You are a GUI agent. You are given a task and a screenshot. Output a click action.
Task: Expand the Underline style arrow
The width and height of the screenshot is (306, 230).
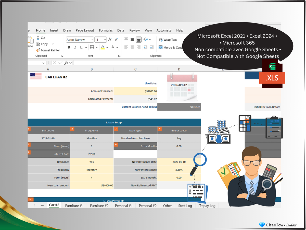pyautogui.click(x=86, y=47)
